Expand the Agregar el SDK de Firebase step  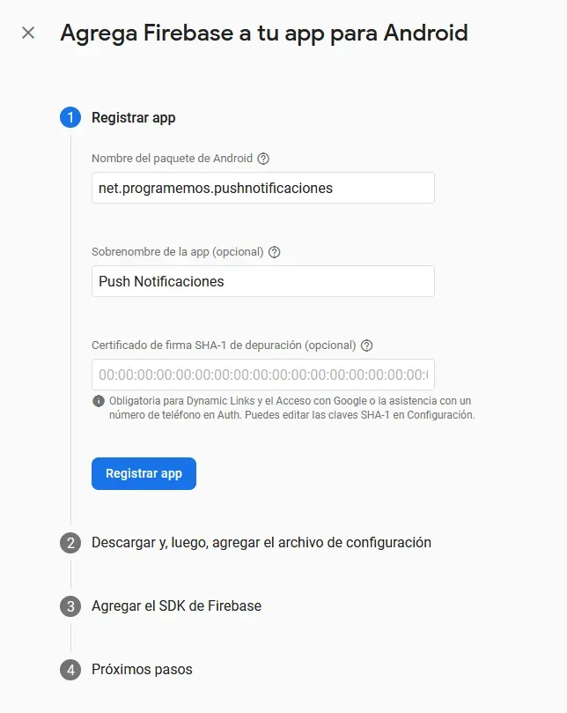point(190,606)
